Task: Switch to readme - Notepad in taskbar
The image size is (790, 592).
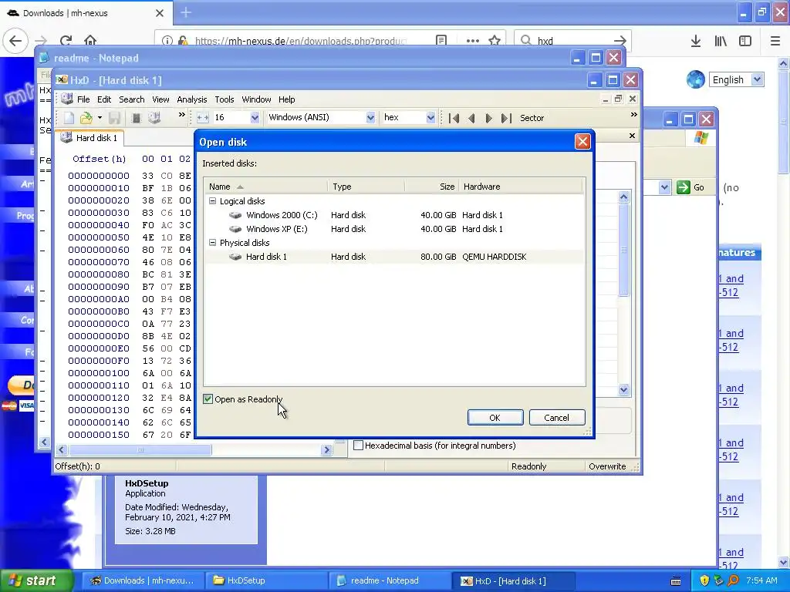Action: click(x=390, y=581)
